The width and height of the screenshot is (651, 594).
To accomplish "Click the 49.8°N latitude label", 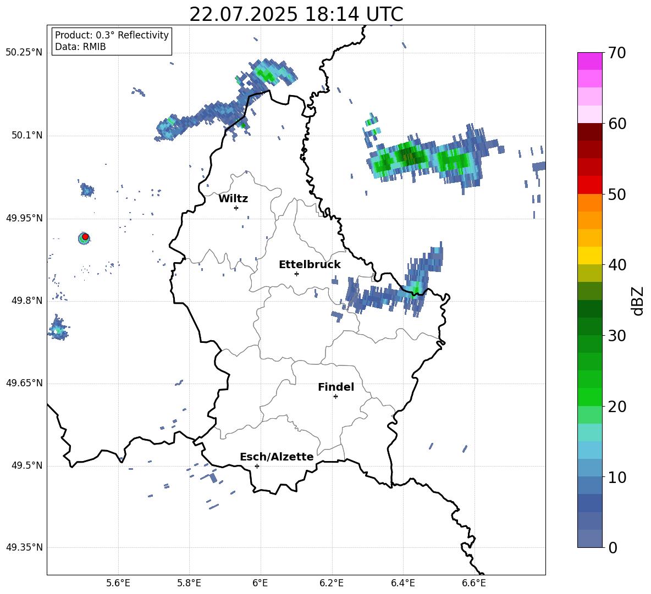I will (26, 301).
